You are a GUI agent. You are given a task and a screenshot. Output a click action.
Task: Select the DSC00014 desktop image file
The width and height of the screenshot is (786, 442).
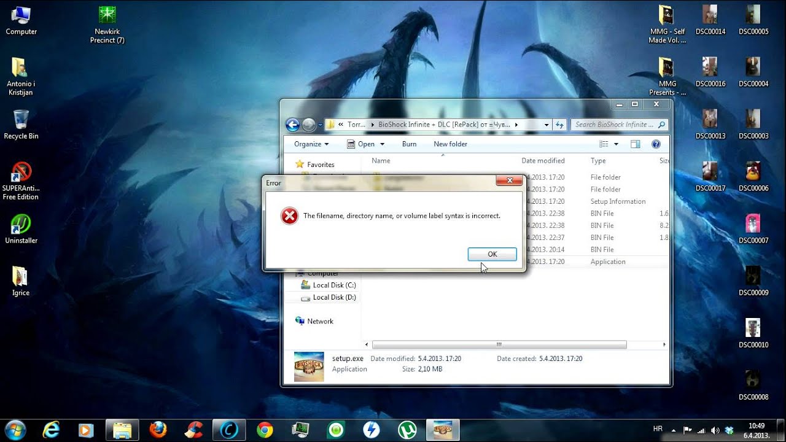[x=710, y=20]
